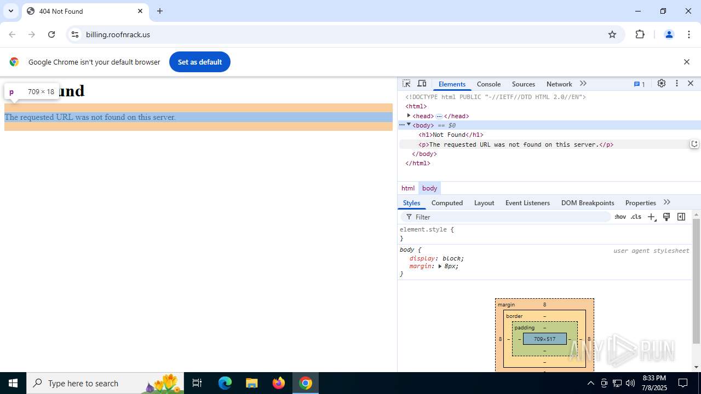This screenshot has width=701, height=394.
Task: Open body node actions three-dot menu
Action: click(x=401, y=125)
